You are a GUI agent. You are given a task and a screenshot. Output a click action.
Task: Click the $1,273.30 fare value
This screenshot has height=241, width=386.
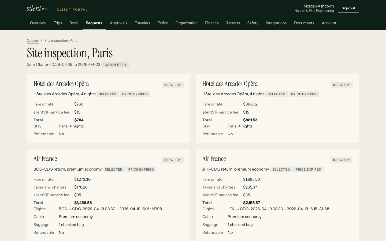coord(83,179)
